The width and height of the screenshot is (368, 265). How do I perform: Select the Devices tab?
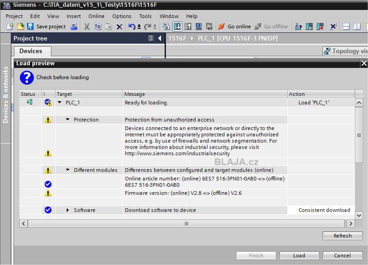tap(32, 51)
